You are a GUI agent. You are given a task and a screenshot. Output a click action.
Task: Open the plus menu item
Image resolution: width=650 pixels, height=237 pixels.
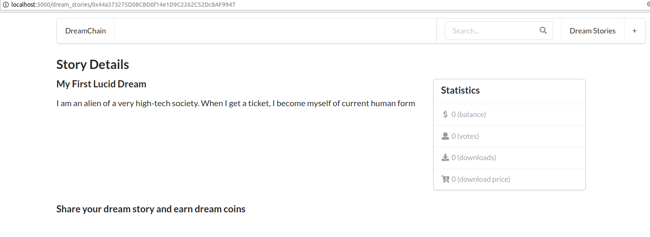[635, 31]
